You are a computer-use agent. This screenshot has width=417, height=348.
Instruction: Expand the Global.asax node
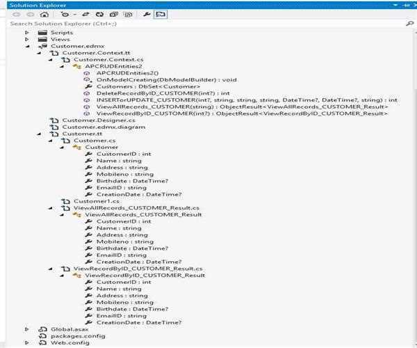(27, 329)
